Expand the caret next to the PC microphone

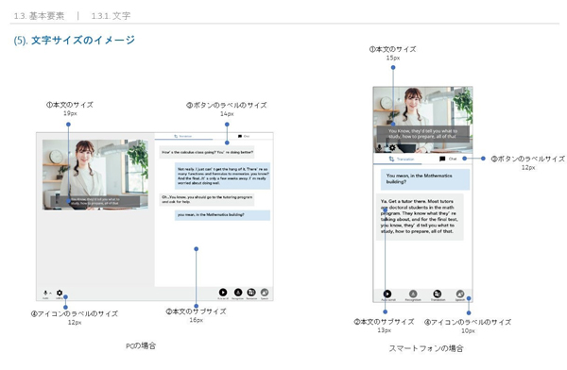[50, 293]
